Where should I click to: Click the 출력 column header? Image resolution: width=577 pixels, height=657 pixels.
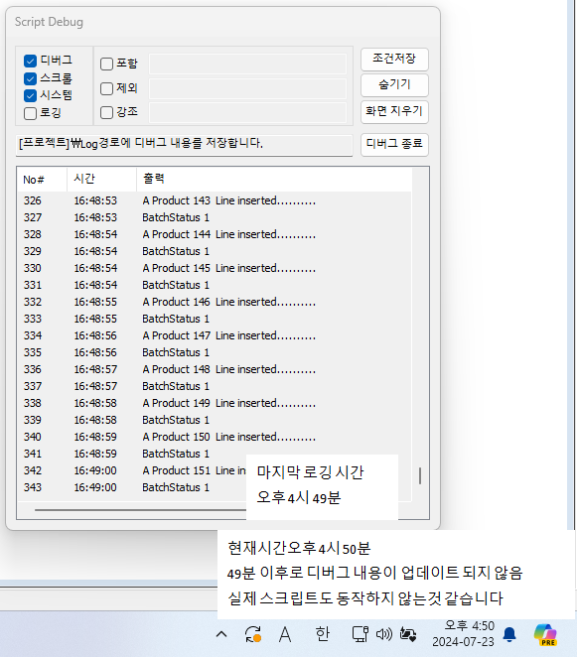point(274,180)
